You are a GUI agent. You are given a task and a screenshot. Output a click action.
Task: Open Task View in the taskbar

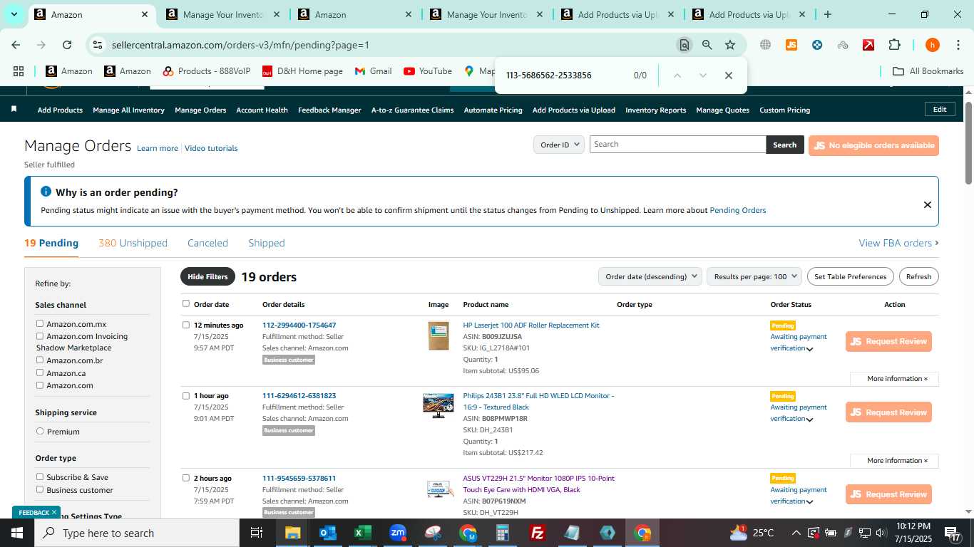click(257, 533)
